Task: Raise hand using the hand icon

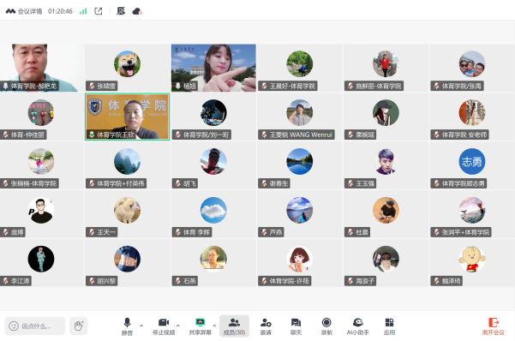Action: point(79,326)
